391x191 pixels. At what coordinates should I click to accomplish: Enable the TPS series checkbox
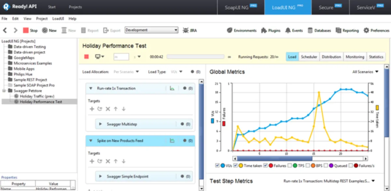[x=290, y=166]
